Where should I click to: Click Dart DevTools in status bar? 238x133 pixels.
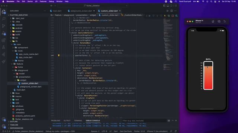pos(126,132)
